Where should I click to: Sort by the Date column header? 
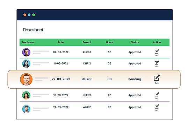point(61,42)
